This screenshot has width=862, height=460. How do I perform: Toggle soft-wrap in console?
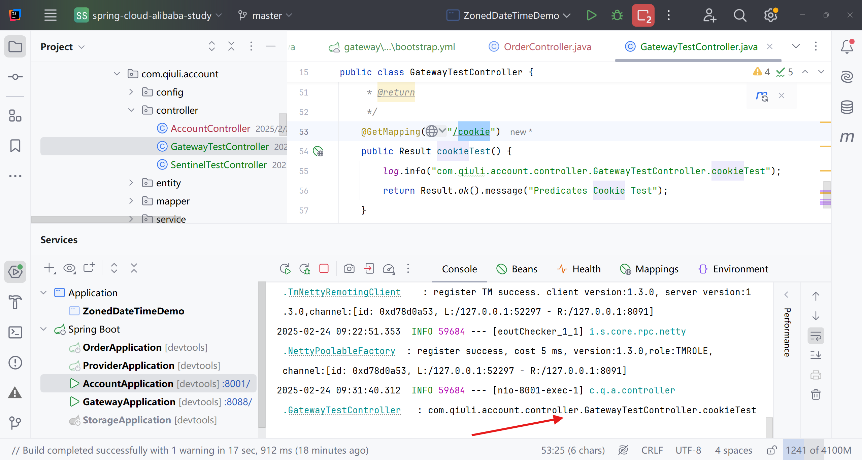pyautogui.click(x=816, y=336)
